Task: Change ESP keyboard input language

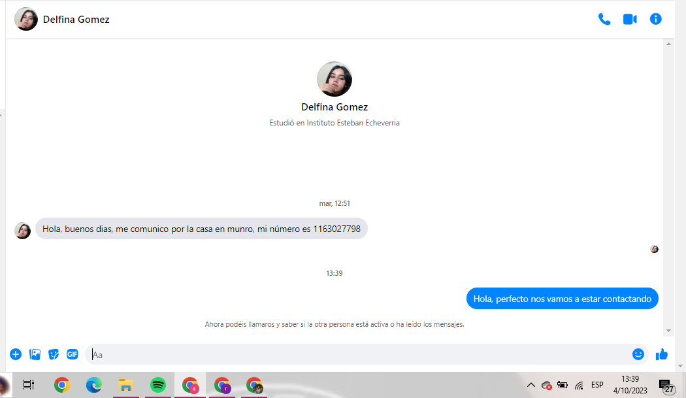Action: point(597,384)
